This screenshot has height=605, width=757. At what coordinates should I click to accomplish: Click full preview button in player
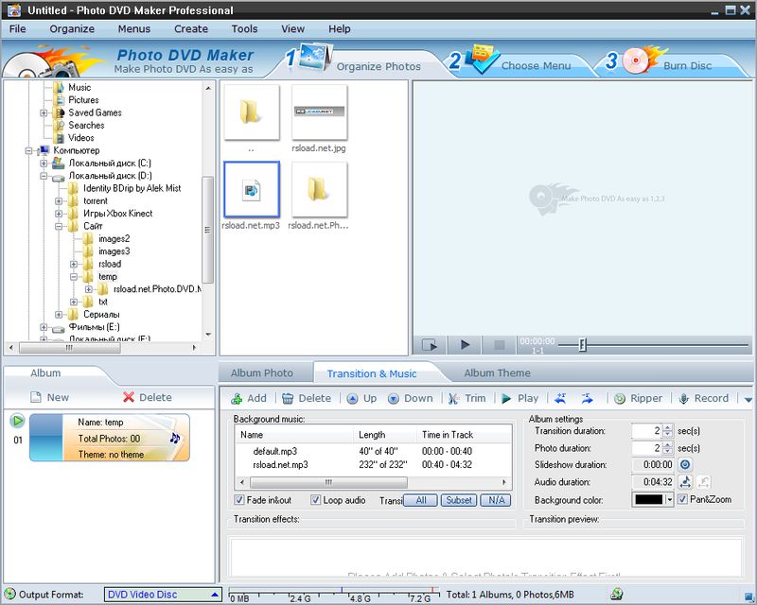pyautogui.click(x=430, y=345)
